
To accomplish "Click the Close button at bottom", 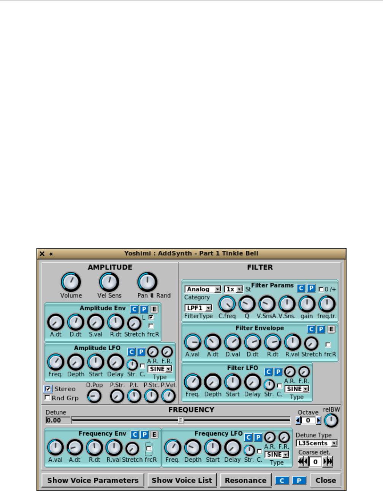I will click(326, 480).
